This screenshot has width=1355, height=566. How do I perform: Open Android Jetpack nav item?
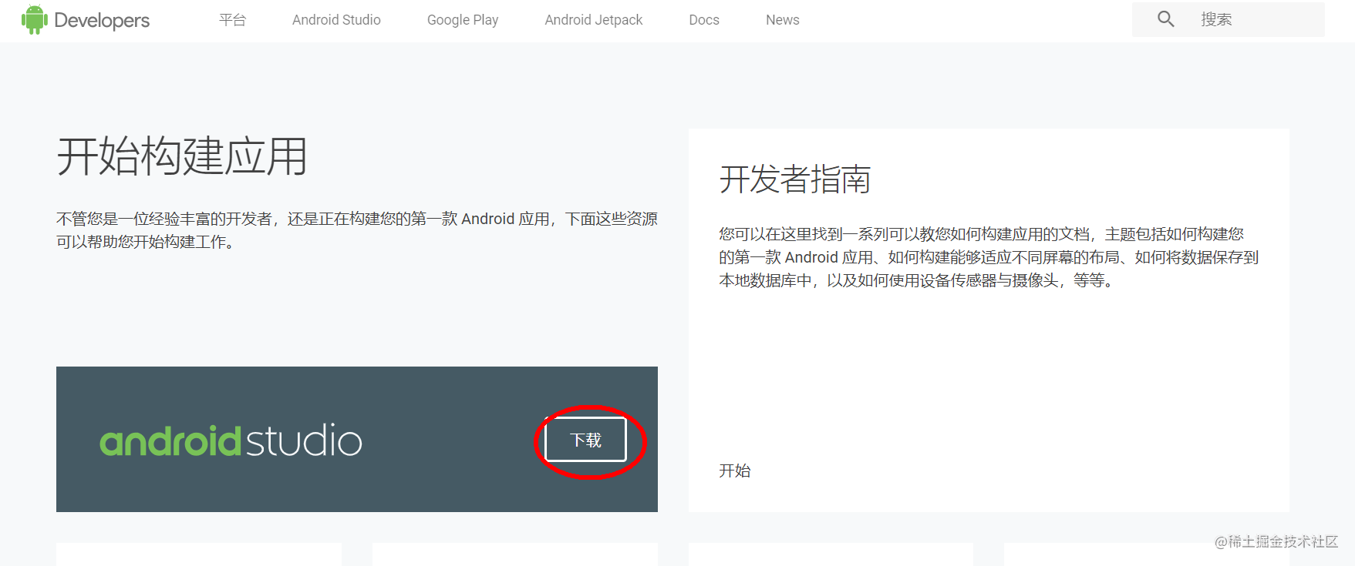pyautogui.click(x=594, y=20)
